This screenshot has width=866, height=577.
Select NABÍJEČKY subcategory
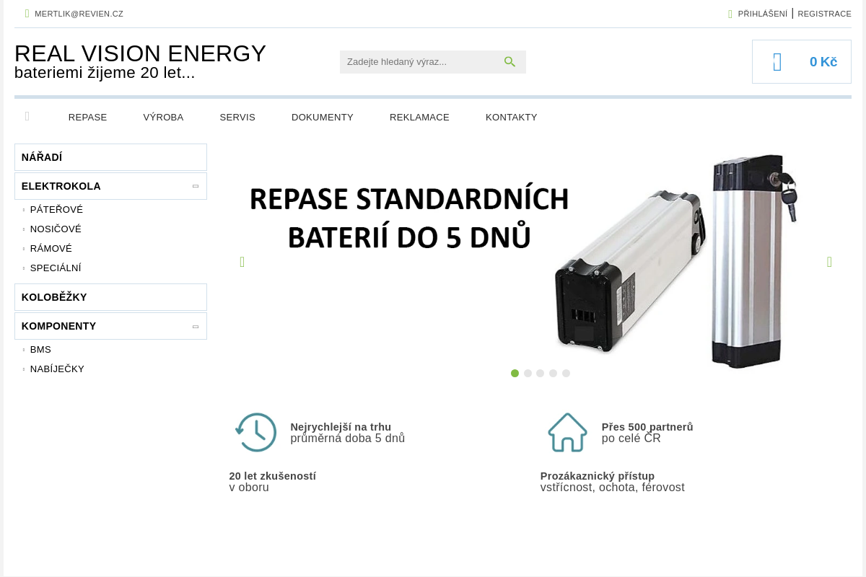57,369
